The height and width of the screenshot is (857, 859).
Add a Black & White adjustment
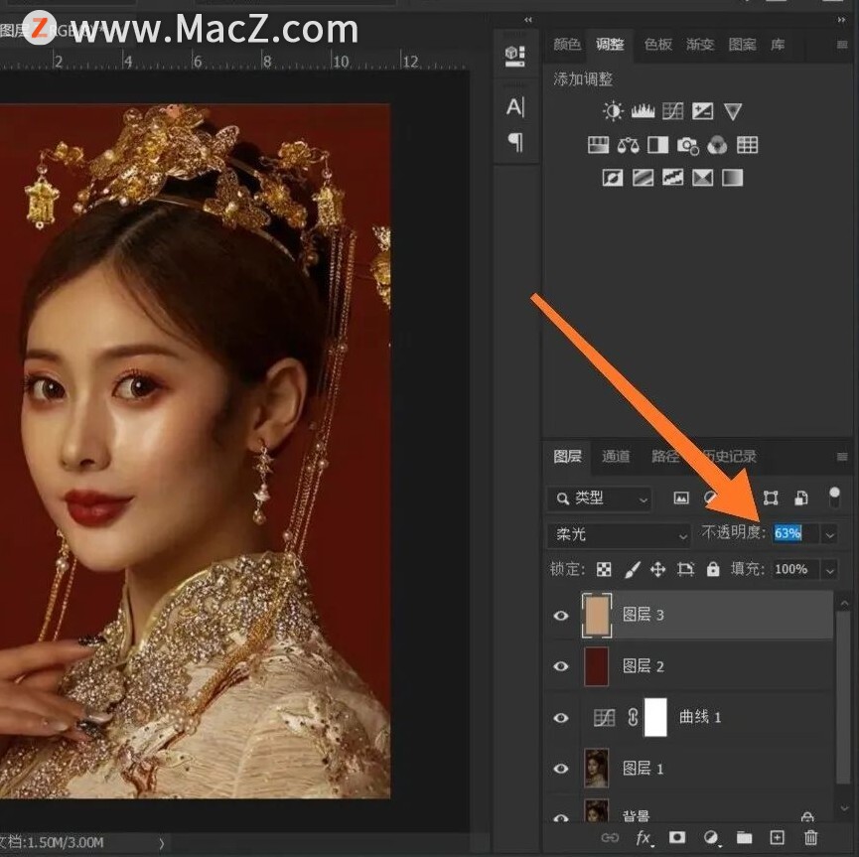(658, 145)
